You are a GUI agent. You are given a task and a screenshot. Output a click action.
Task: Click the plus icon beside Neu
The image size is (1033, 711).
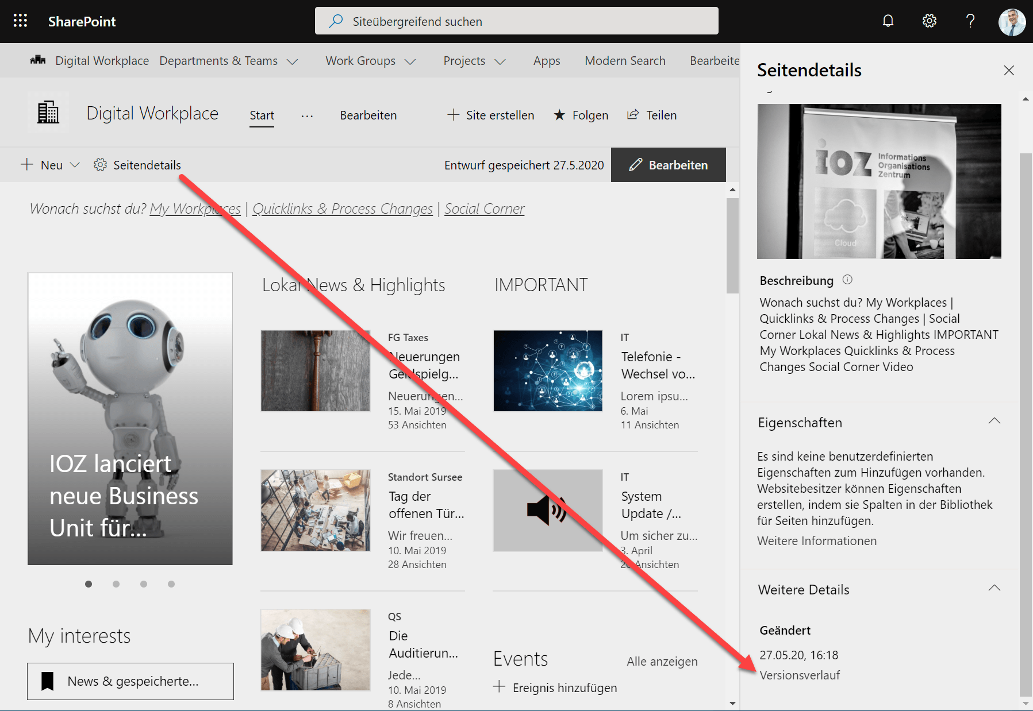pyautogui.click(x=27, y=165)
